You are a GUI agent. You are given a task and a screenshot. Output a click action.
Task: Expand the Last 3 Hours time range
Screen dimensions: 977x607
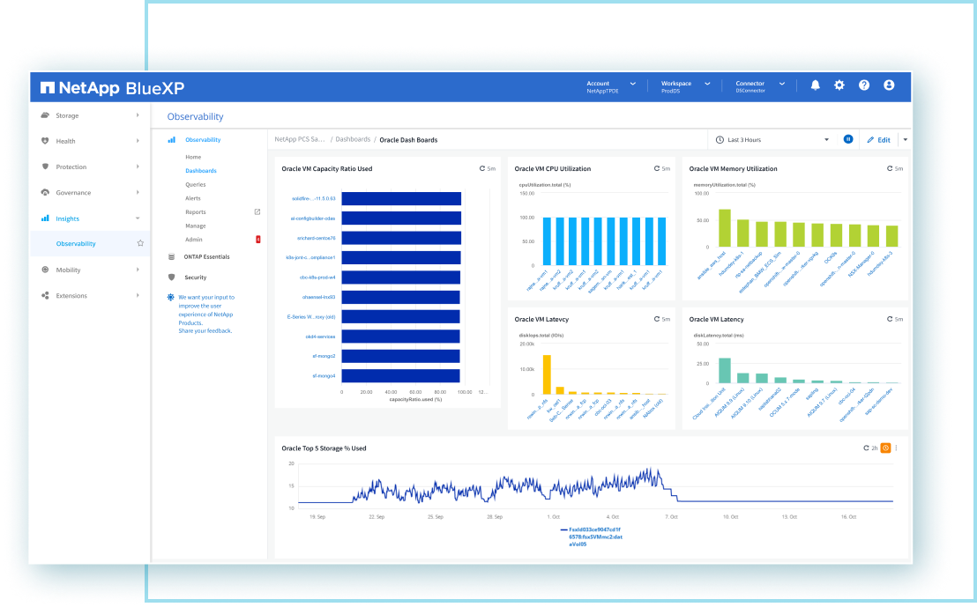773,139
